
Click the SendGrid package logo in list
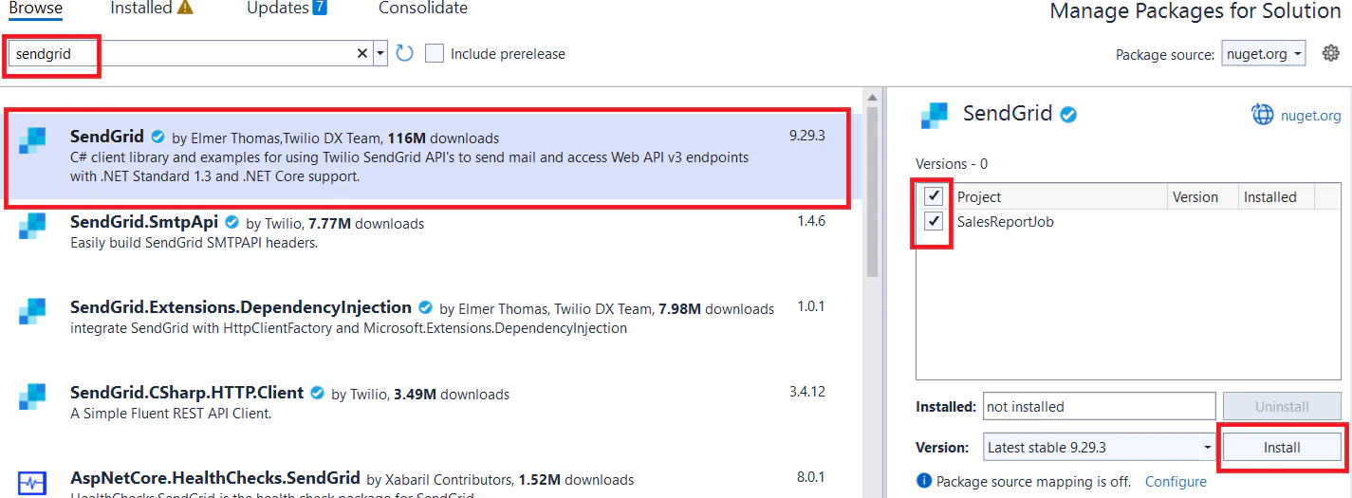[x=32, y=139]
